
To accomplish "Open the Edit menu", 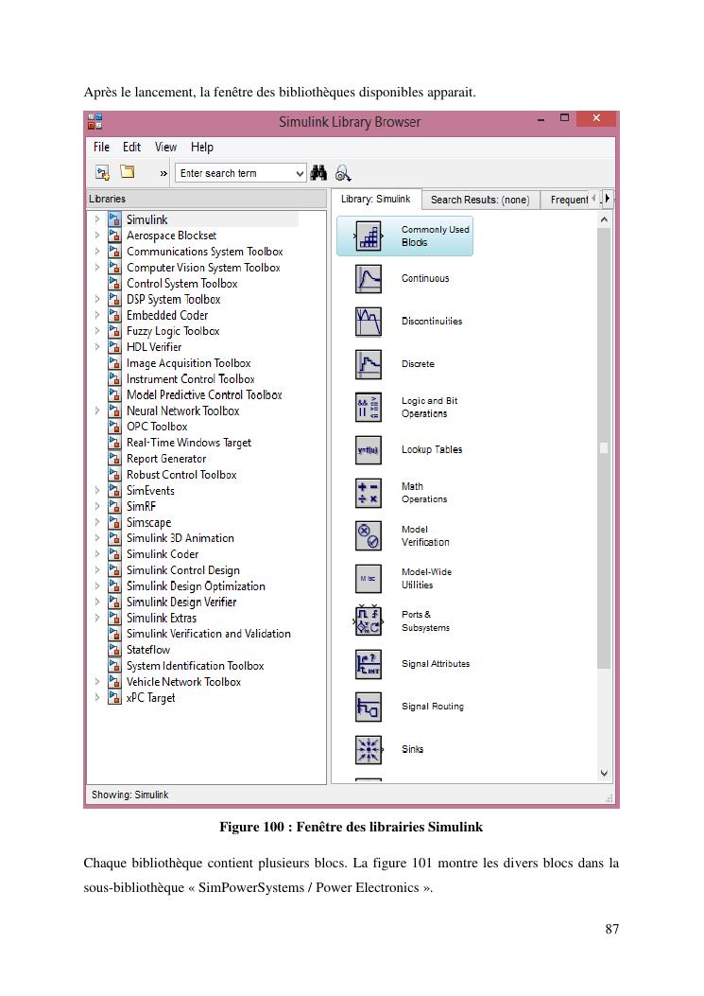I will 131,148.
